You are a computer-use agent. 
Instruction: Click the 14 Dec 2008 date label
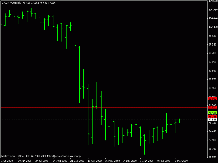129,161
